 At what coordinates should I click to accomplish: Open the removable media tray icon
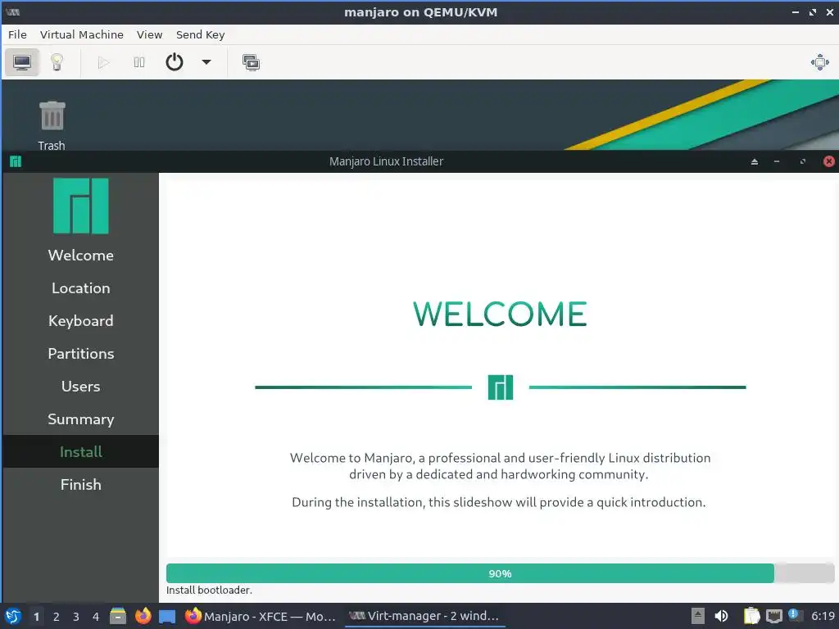tap(697, 616)
